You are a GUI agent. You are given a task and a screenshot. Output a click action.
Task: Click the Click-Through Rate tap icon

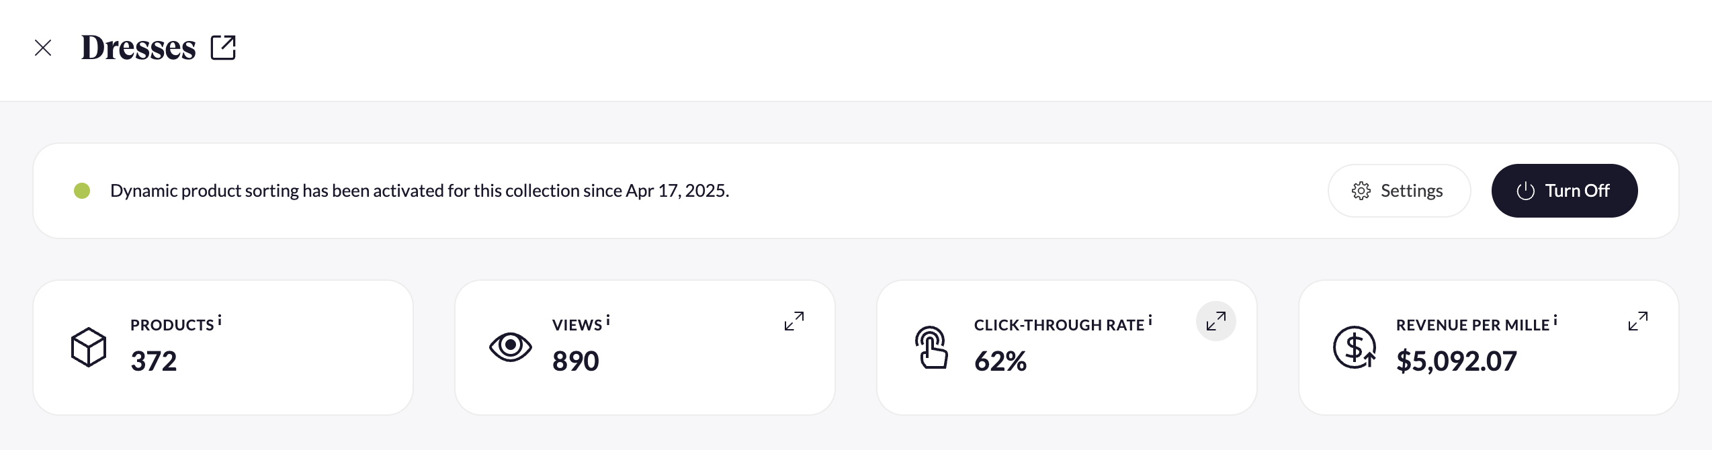(x=932, y=347)
